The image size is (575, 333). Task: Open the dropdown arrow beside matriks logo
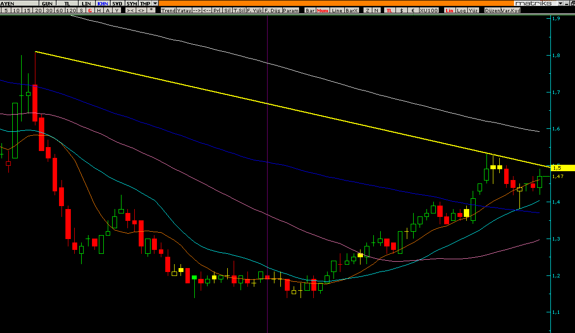point(560,3)
